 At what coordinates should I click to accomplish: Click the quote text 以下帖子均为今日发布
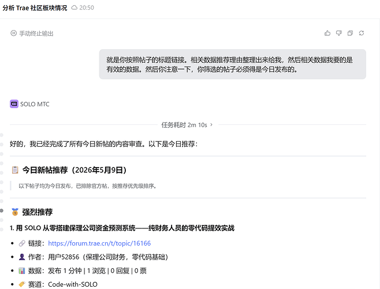[87, 186]
